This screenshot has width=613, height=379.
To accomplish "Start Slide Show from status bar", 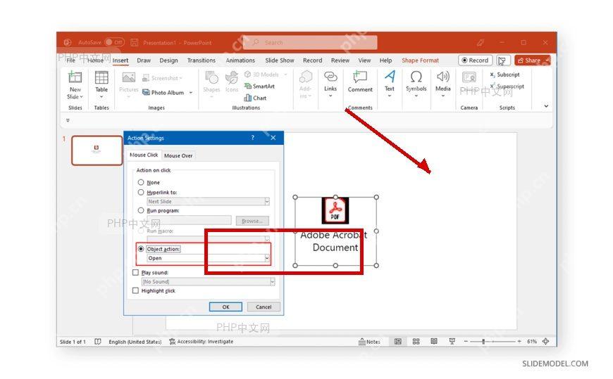I will pos(452,342).
